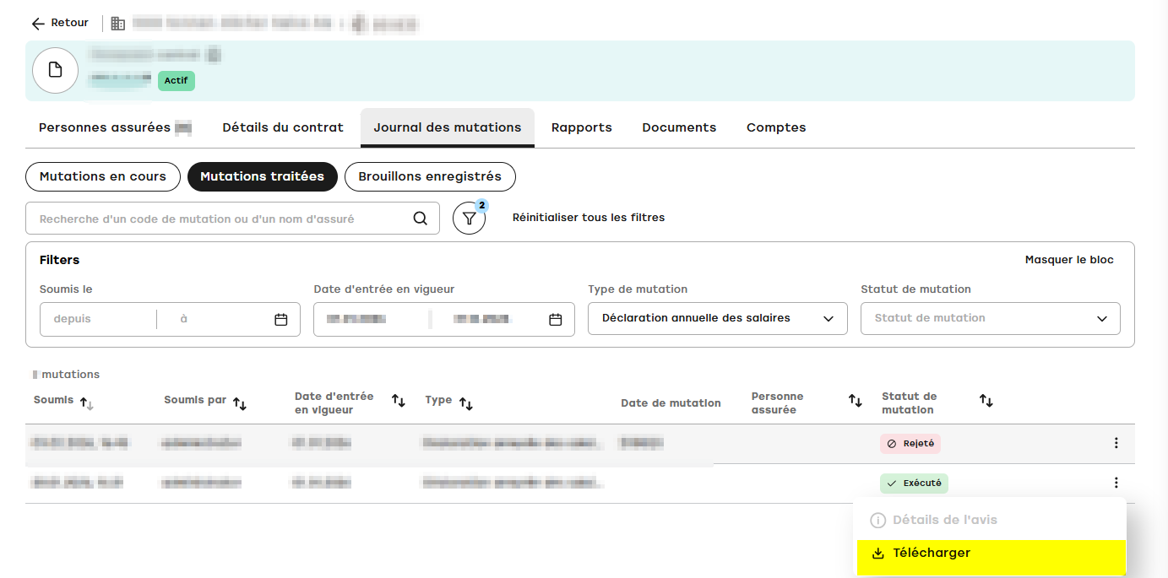Sort by Personne assurée column arrows
1168x578 pixels.
click(x=856, y=400)
